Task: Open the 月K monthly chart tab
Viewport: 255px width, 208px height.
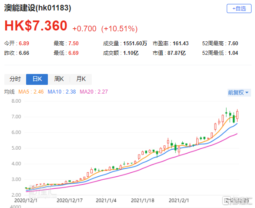Action: click(81, 79)
